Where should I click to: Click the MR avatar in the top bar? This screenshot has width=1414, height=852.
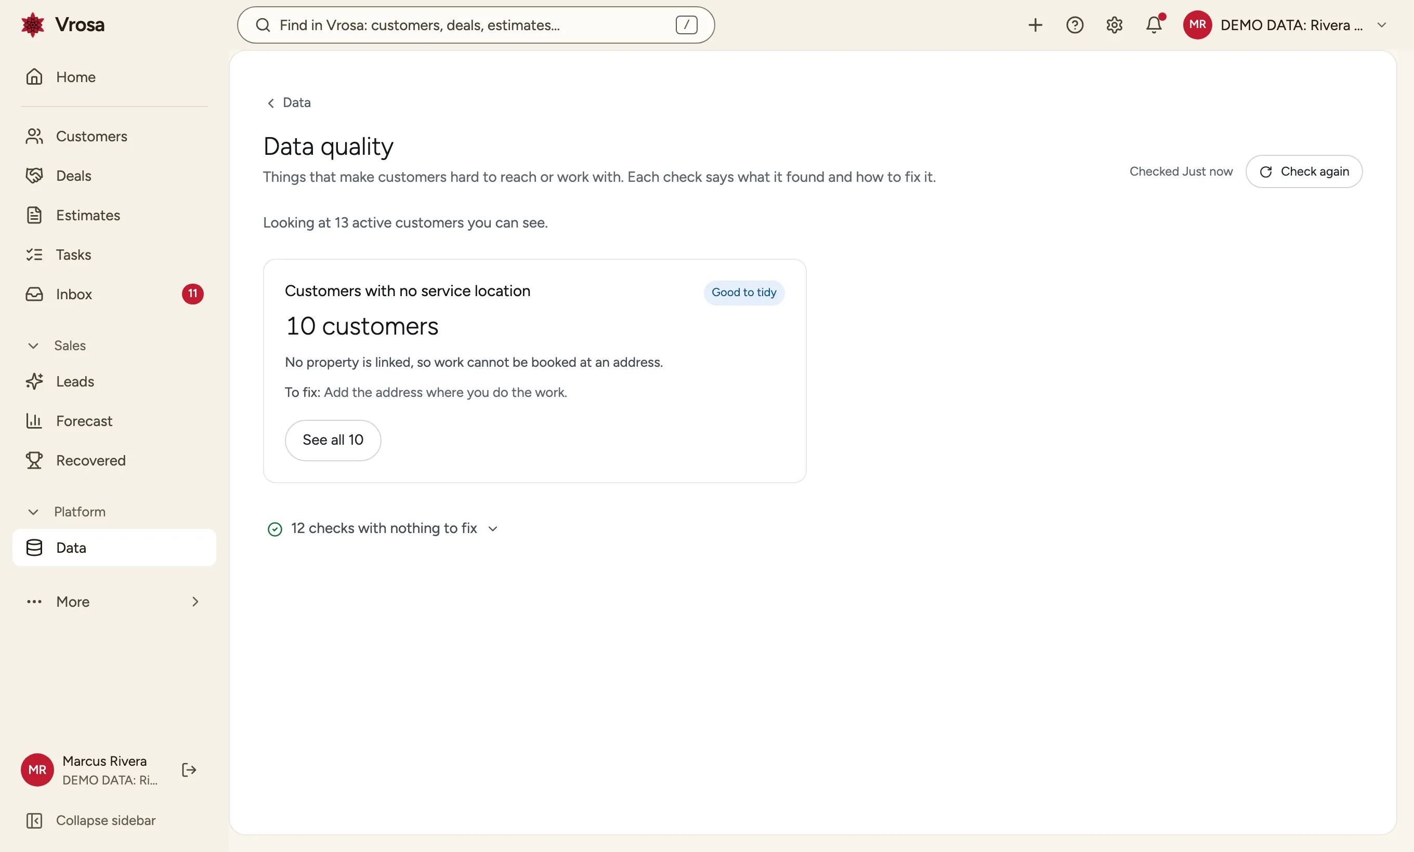click(x=1197, y=25)
